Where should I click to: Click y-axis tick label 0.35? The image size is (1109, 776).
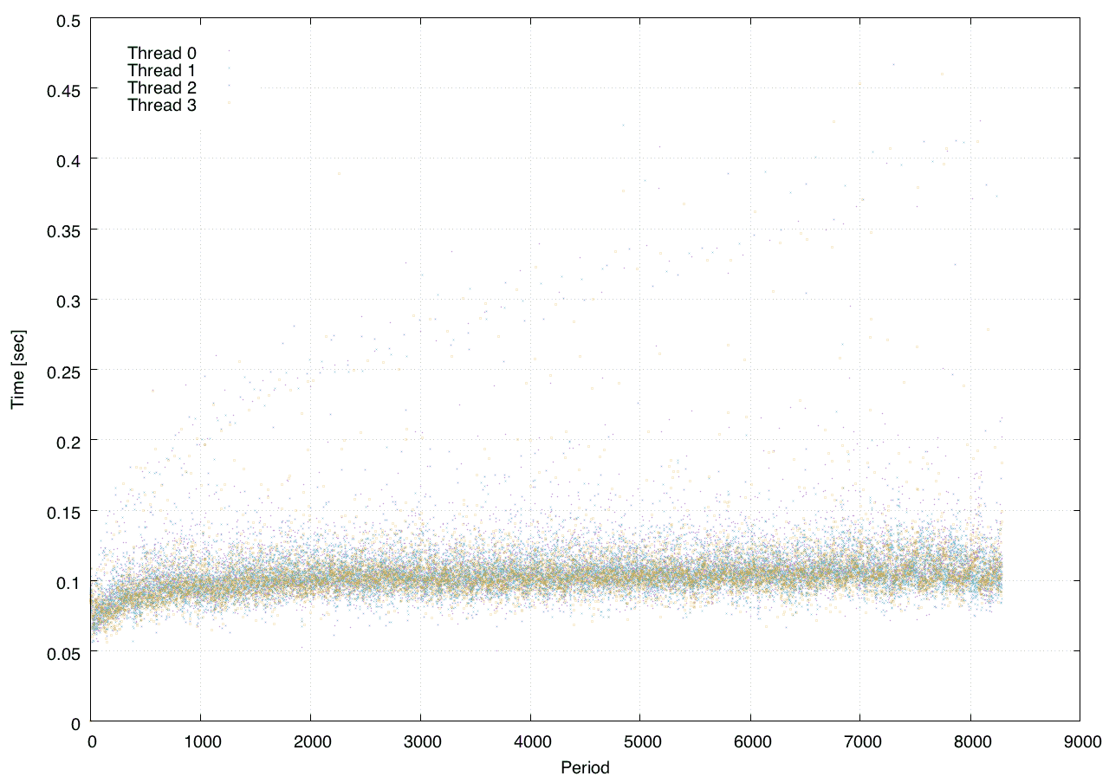tap(64, 230)
